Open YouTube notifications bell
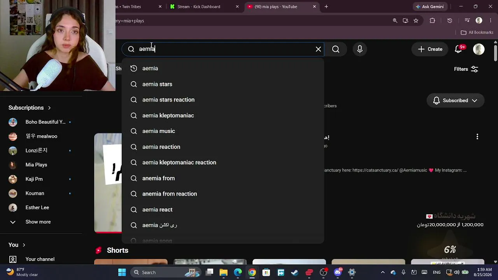This screenshot has height=280, width=498. (x=458, y=49)
